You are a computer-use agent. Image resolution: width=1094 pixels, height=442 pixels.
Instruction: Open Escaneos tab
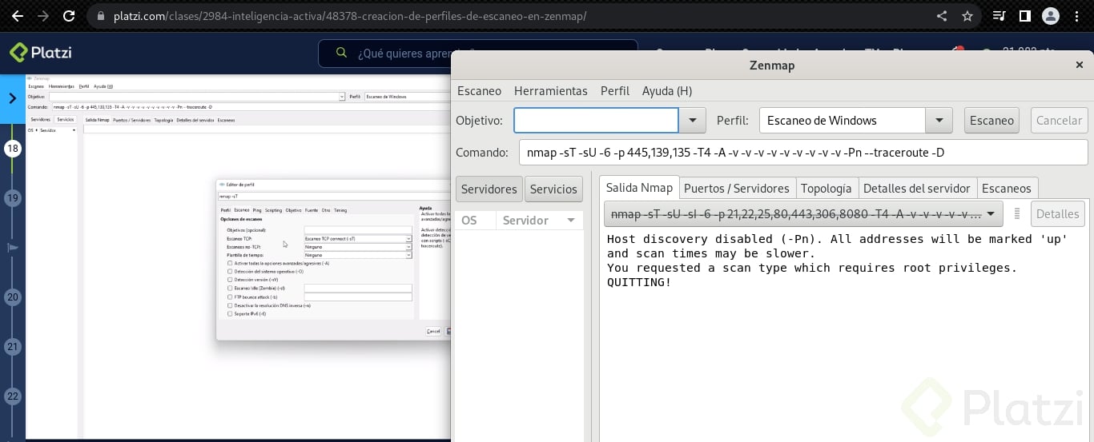1007,189
